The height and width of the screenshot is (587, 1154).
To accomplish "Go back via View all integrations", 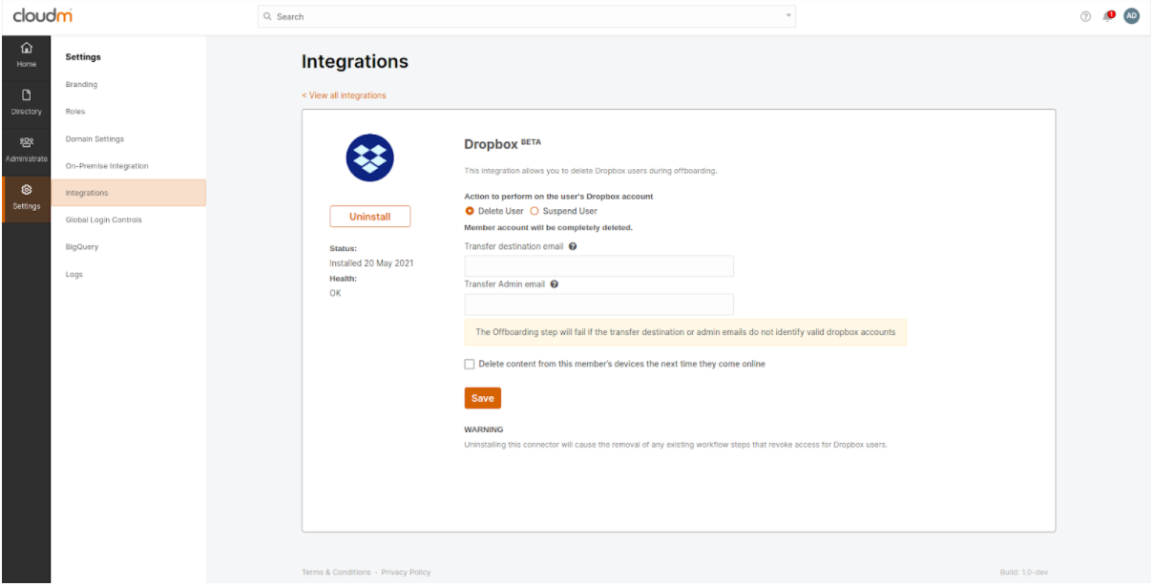I will (344, 95).
